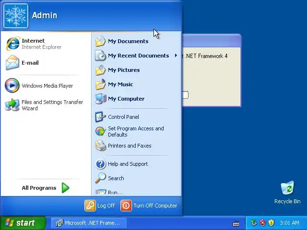This screenshot has height=230, width=307.
Task: Click Windows Media Player label text
Action: [47, 86]
